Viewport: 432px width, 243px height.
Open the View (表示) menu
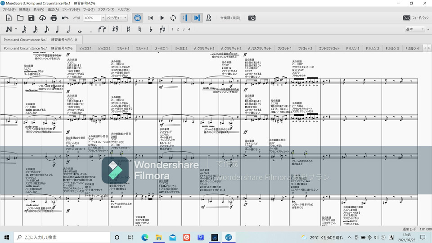39,9
